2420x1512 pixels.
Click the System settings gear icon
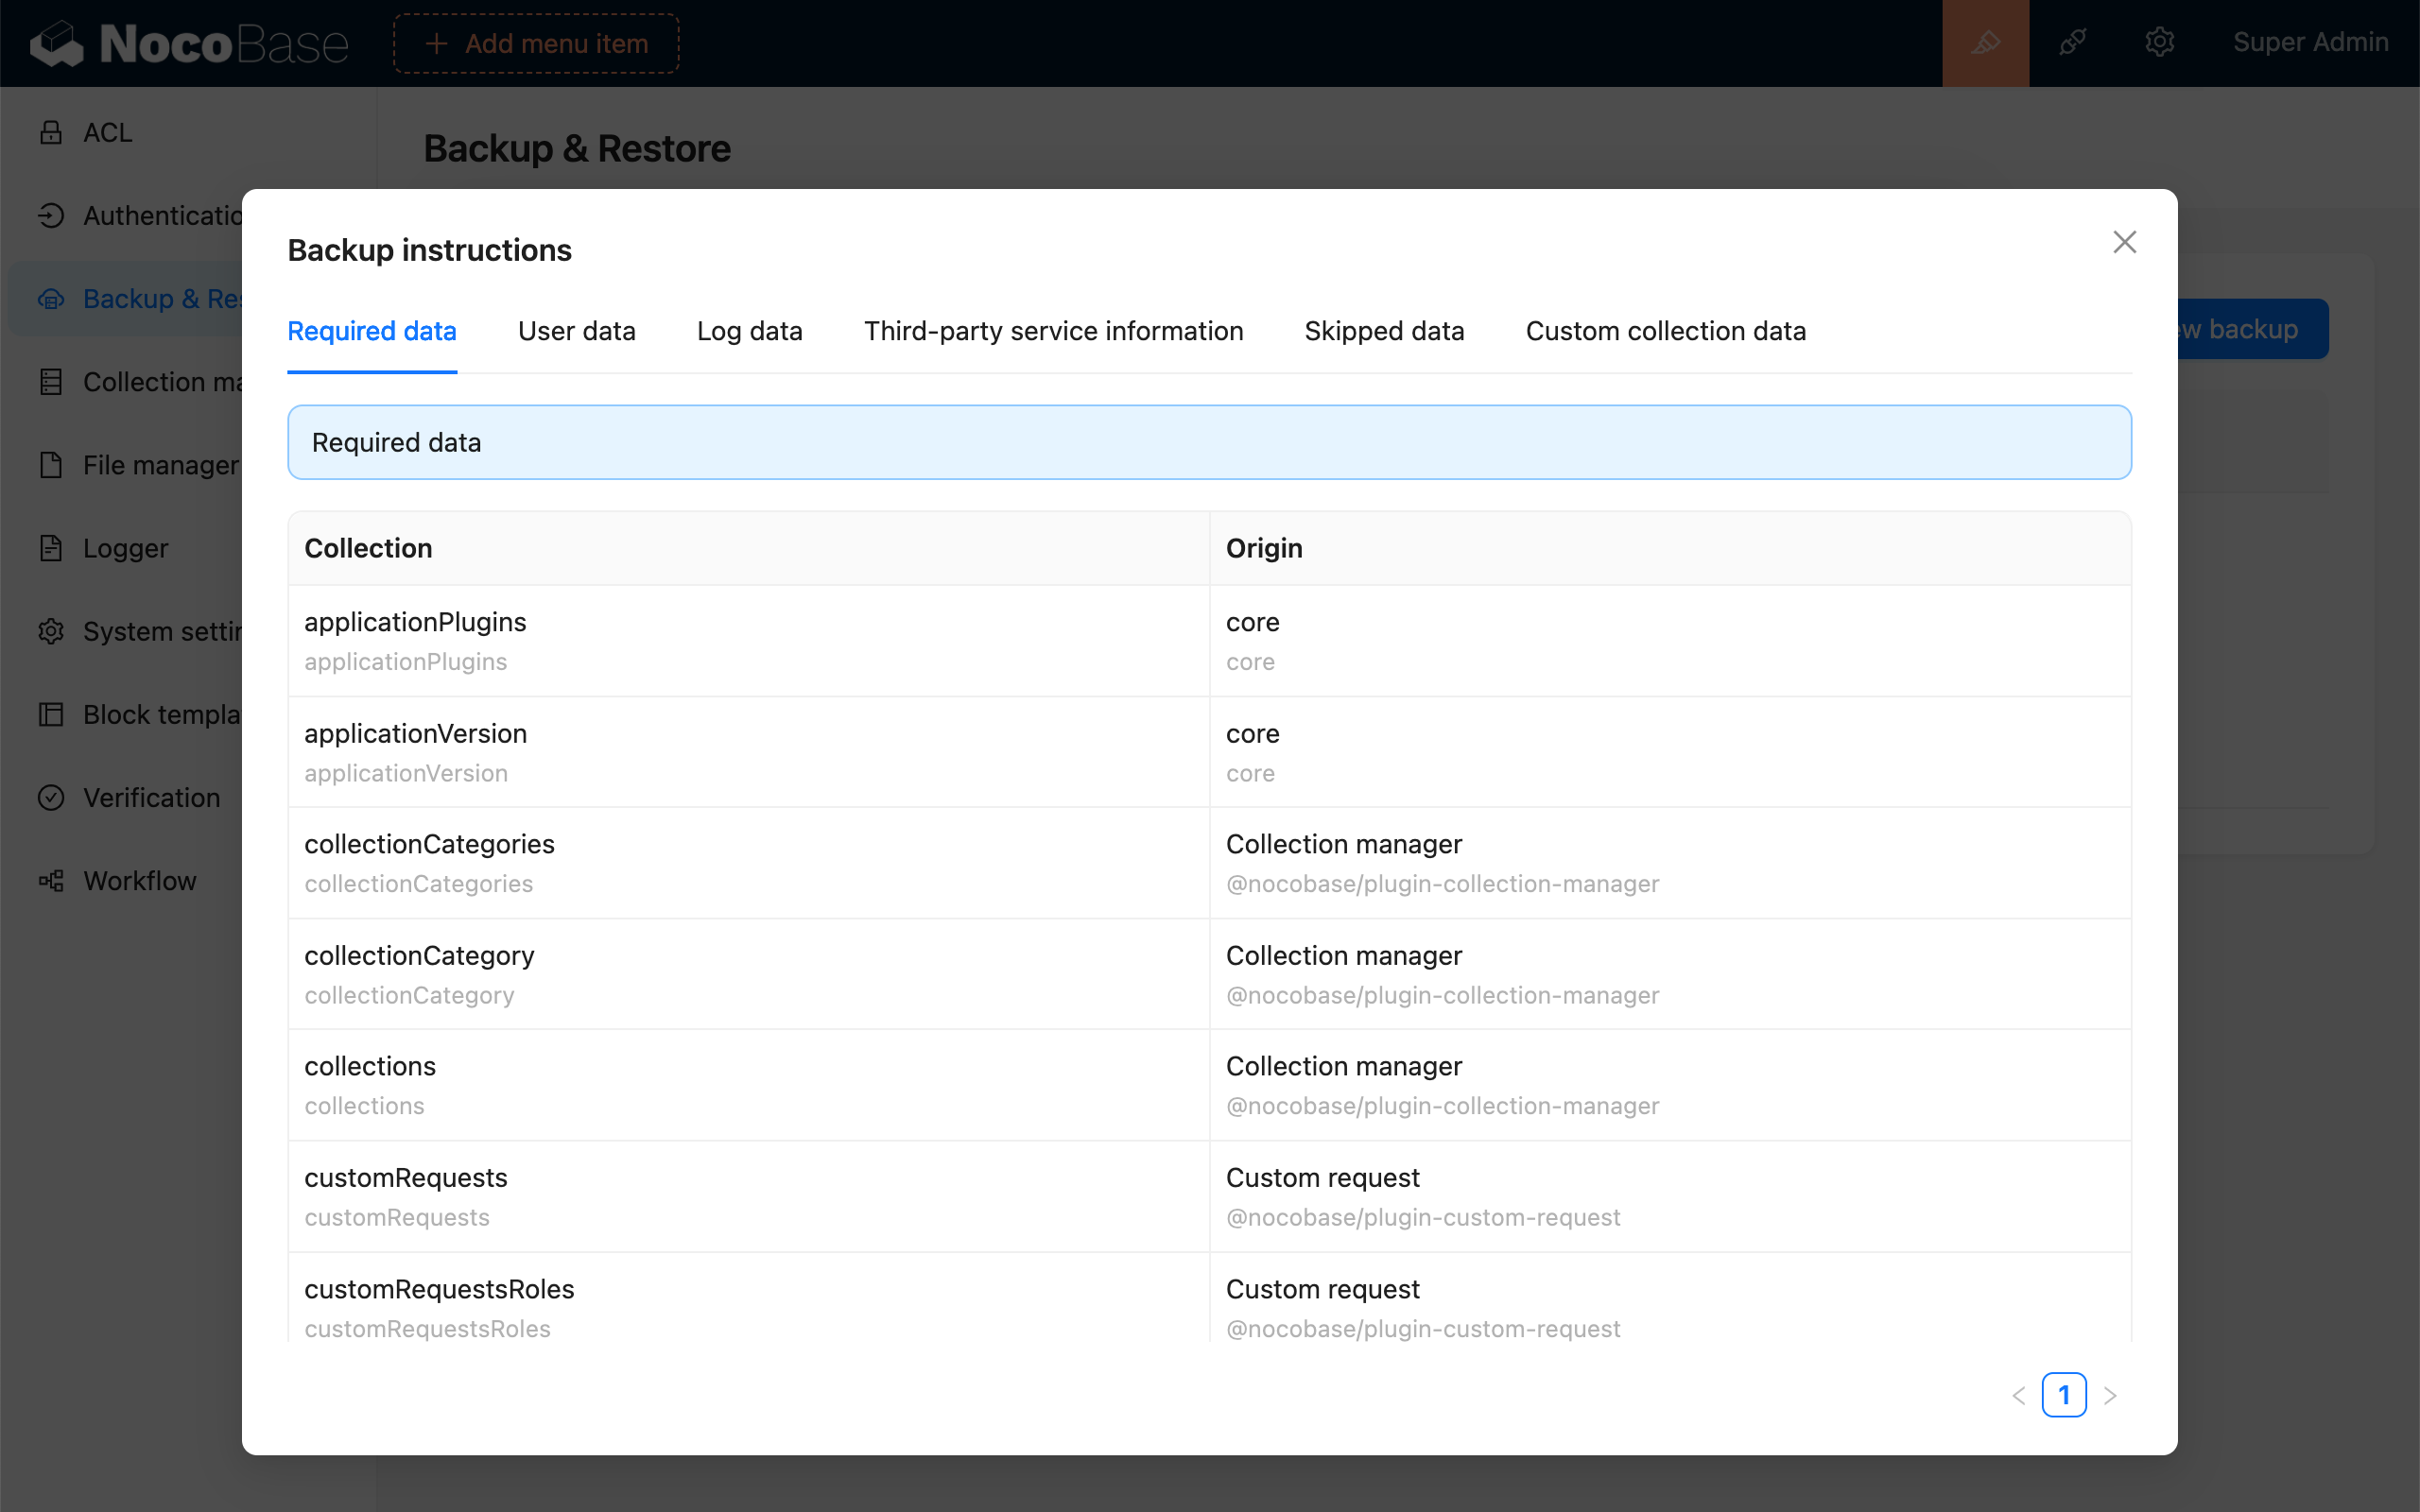point(51,631)
